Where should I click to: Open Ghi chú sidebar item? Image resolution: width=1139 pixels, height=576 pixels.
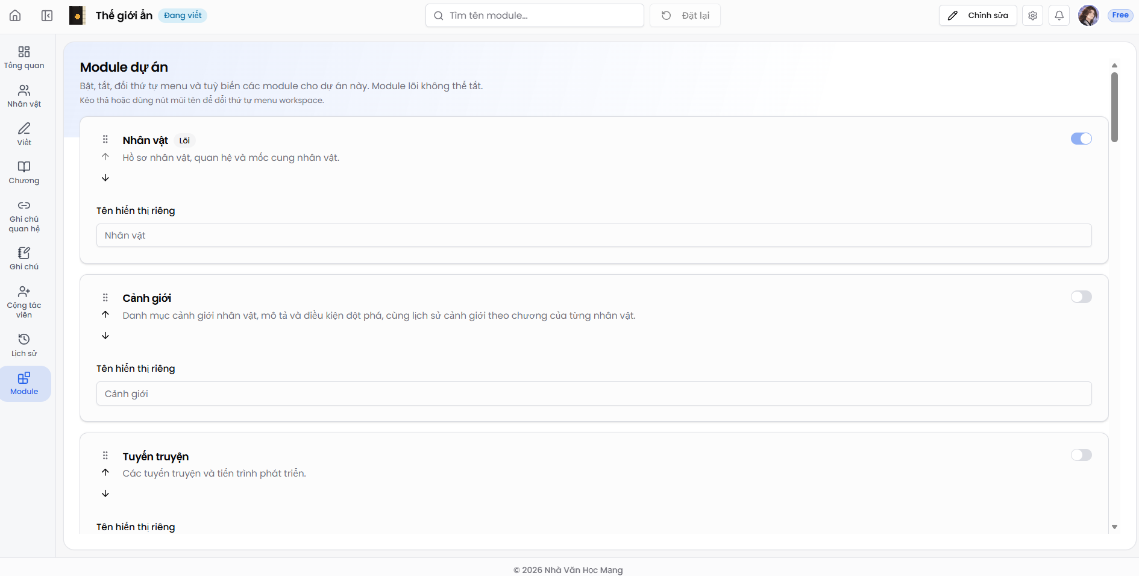(24, 259)
